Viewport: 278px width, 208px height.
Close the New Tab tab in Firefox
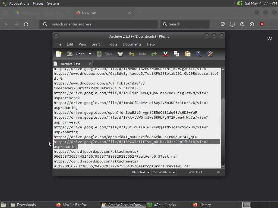coord(129,13)
